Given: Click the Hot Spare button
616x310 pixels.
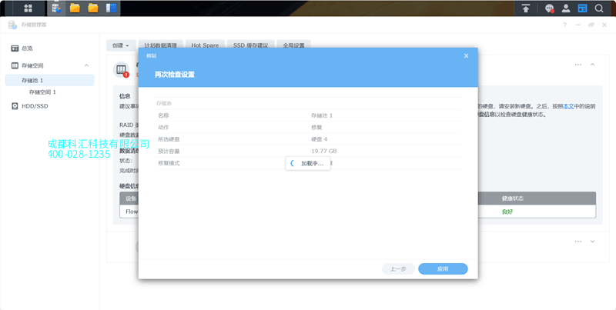Looking at the screenshot, I should click(x=205, y=45).
